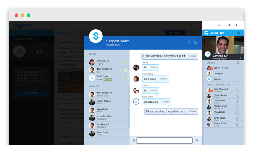This screenshot has width=254, height=145.
Task: Open the My Day panel header
Action: tap(32, 33)
